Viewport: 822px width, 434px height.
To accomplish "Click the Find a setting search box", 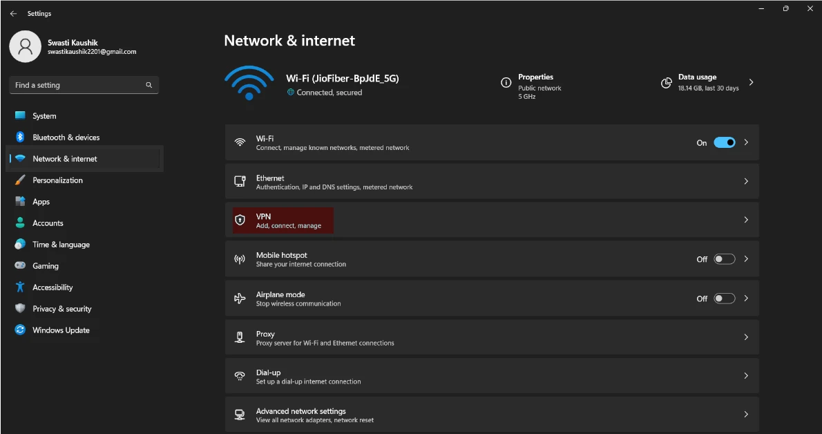I will click(x=76, y=85).
